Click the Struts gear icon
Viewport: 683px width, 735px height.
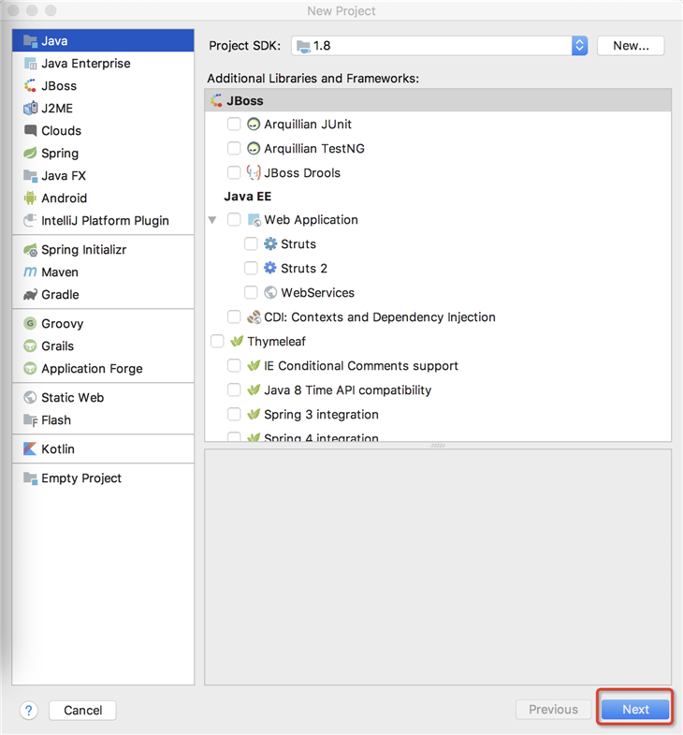coord(270,244)
